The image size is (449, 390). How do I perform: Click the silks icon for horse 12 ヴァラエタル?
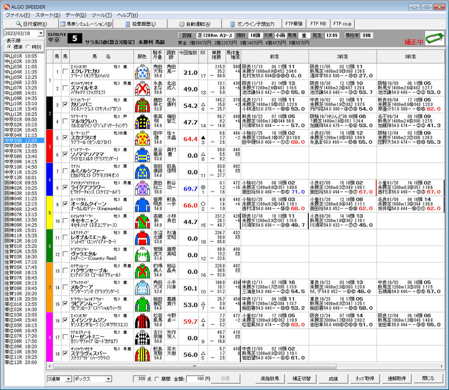(143, 254)
